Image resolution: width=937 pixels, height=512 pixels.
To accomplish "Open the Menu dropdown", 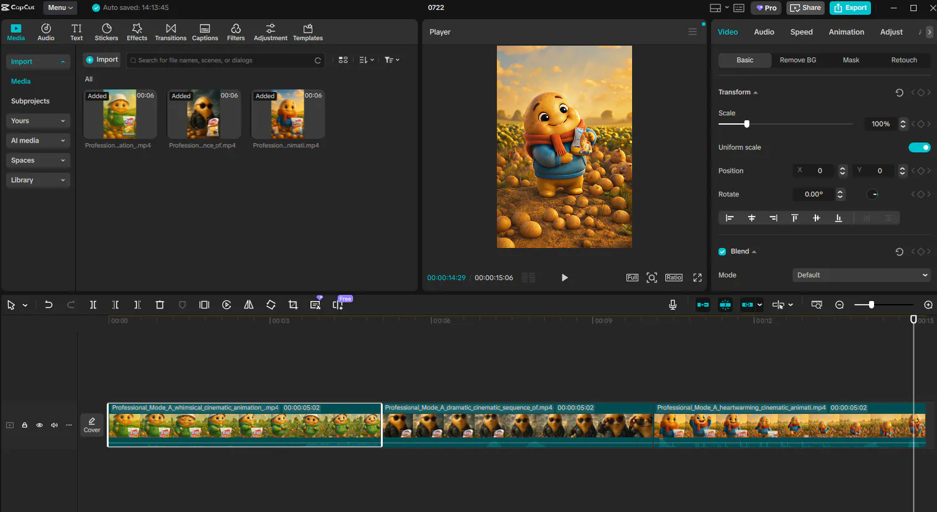I will click(60, 7).
